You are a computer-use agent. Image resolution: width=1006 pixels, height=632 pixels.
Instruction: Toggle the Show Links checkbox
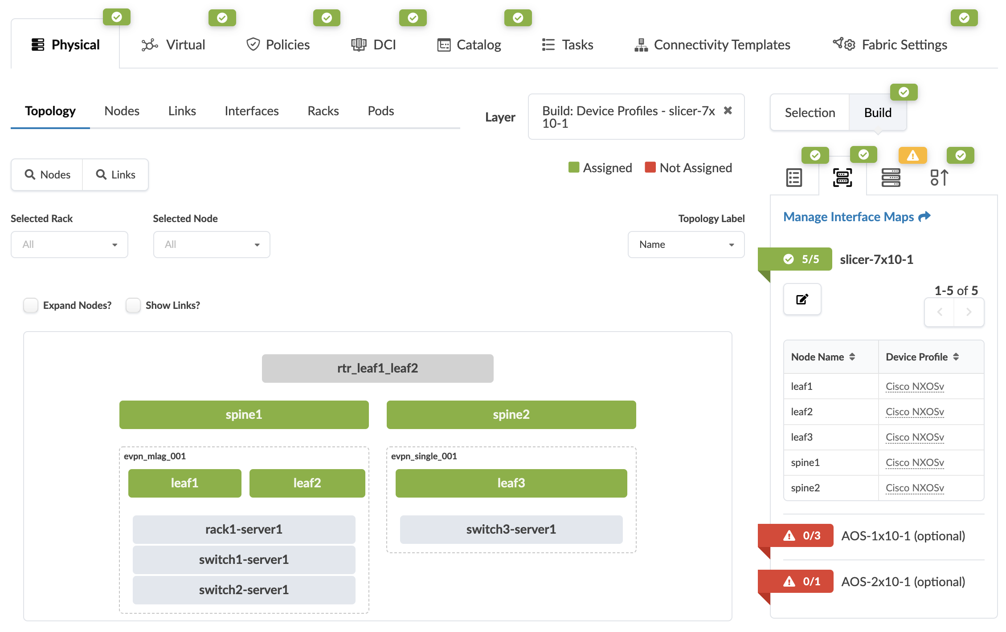133,305
